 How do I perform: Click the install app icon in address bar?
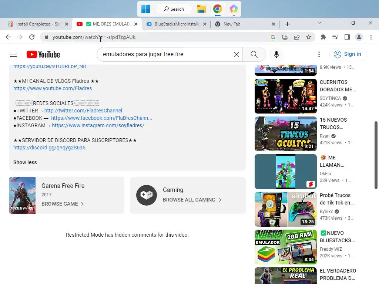coord(285,37)
